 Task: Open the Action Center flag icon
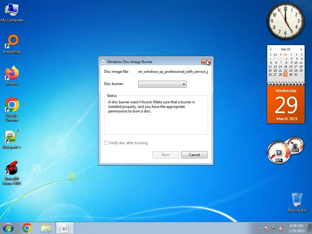point(266,228)
